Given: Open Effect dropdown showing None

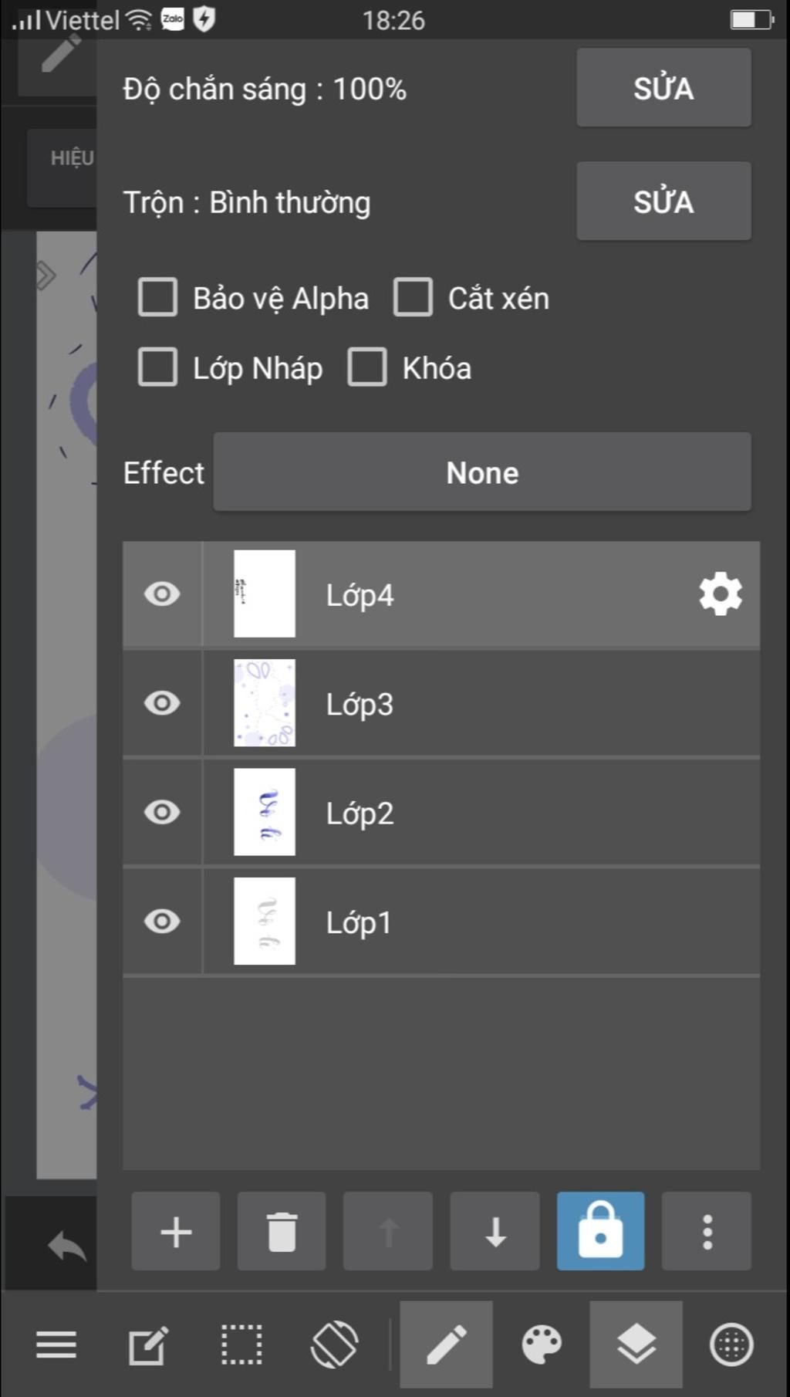Looking at the screenshot, I should (x=482, y=472).
